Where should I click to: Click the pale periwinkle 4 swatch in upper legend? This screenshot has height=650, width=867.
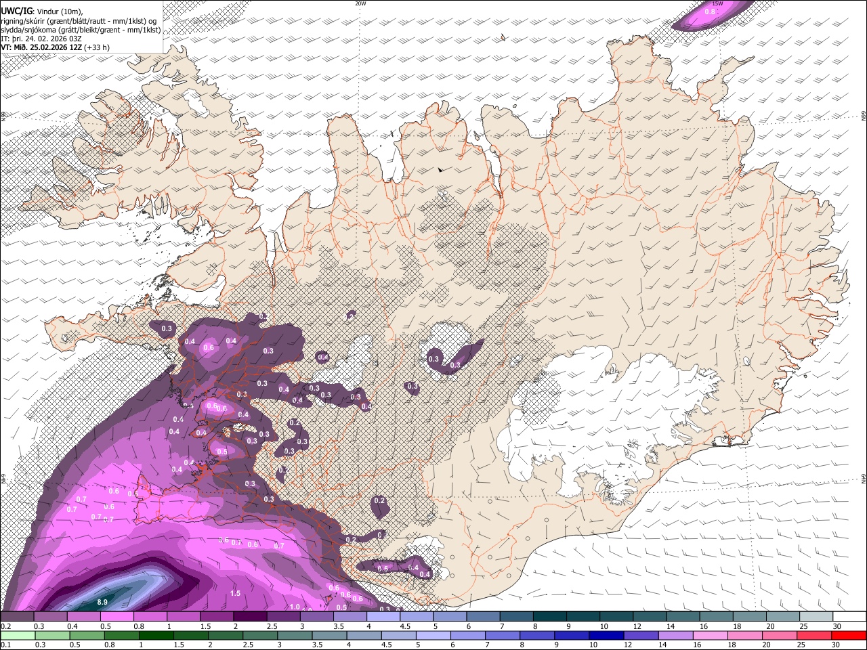[x=383, y=616]
